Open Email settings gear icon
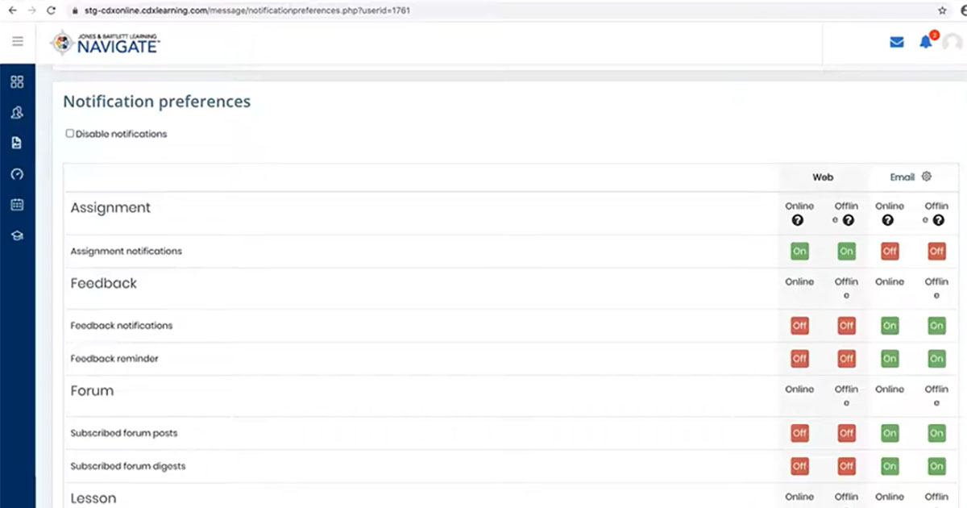This screenshot has width=967, height=508. pyautogui.click(x=927, y=177)
